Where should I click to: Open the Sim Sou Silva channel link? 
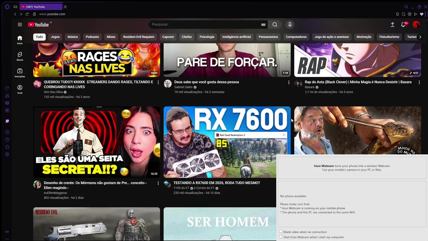click(53, 92)
